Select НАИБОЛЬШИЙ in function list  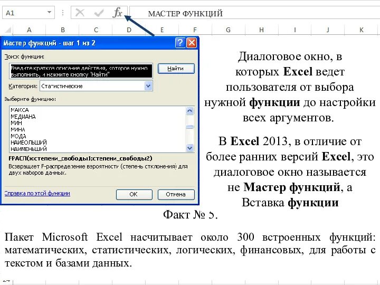tap(28, 142)
